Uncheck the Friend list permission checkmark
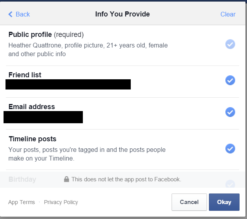The width and height of the screenshot is (247, 219). click(230, 80)
